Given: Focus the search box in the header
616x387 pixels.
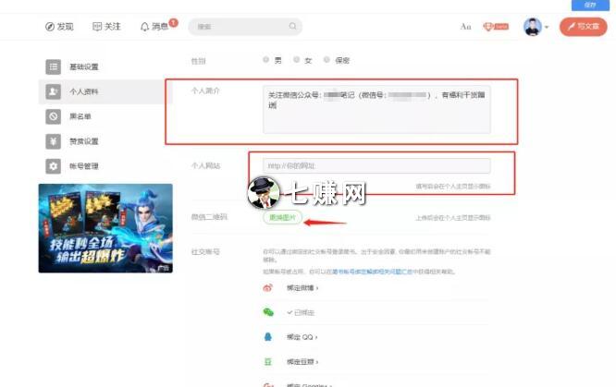Looking at the screenshot, I should pos(245,27).
